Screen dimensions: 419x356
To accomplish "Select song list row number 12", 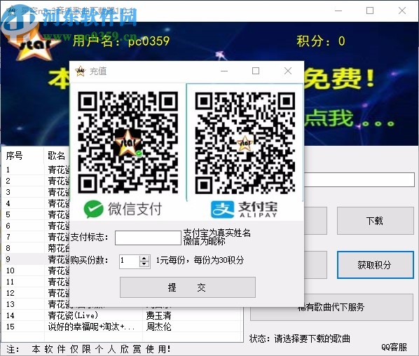I will [36, 293].
